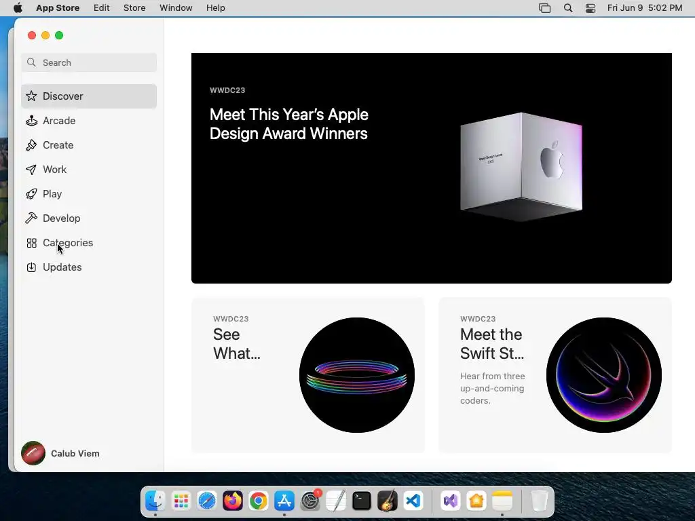Open the "See What..." WWDC23 card
This screenshot has height=521, width=695.
tap(308, 374)
